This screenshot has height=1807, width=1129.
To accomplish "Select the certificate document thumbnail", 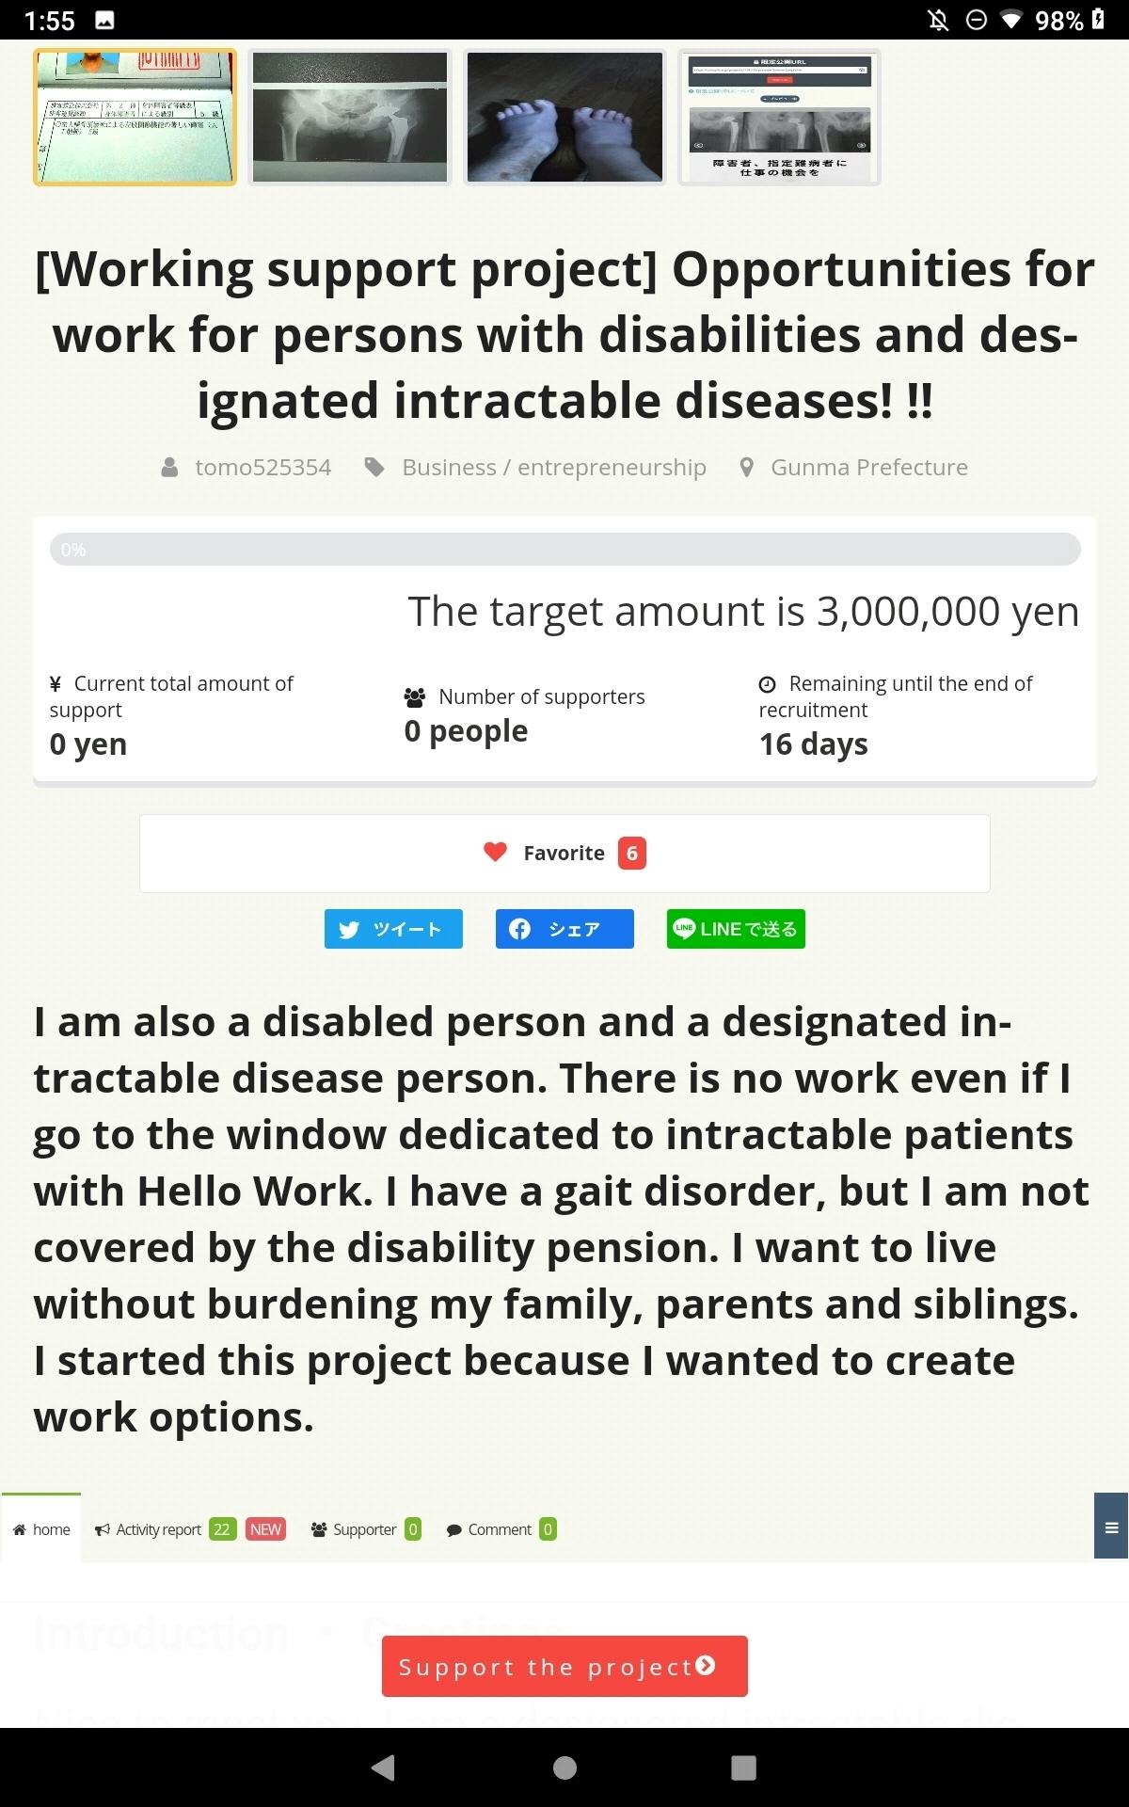I will pyautogui.click(x=135, y=118).
